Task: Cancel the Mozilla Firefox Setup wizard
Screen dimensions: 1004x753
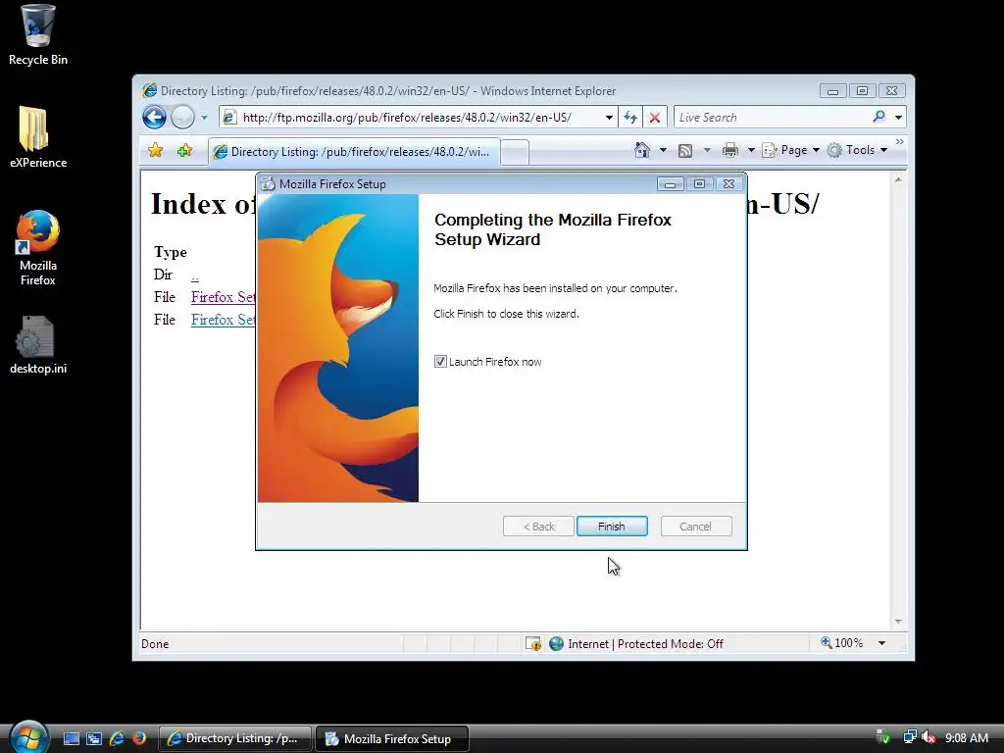Action: (x=696, y=527)
